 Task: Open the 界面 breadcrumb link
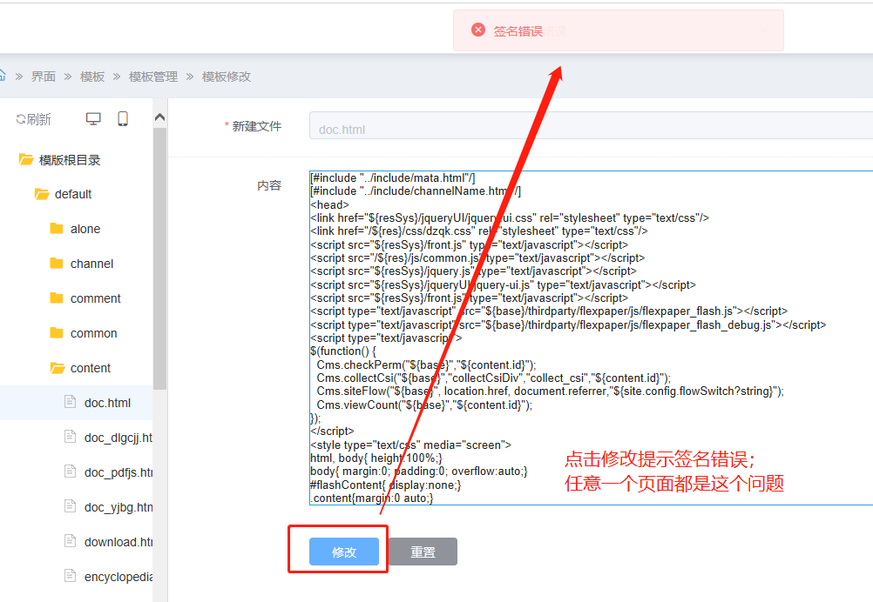[x=44, y=77]
